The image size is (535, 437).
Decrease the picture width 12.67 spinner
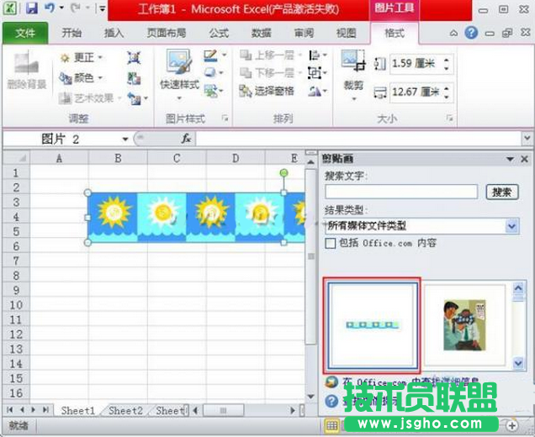[x=447, y=97]
